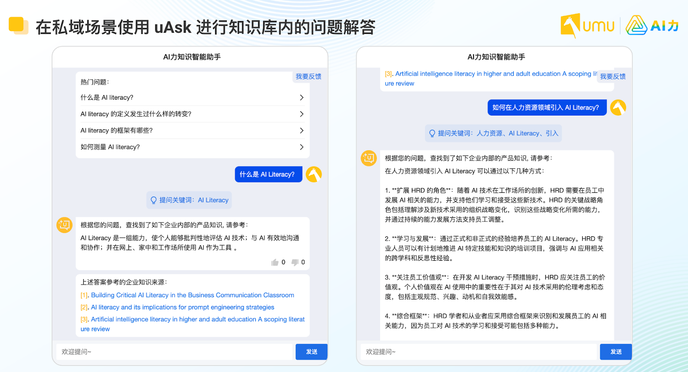Open left panel source [3] "Artificial intelligence literacy in higher and adult education"
The height and width of the screenshot is (372, 688).
click(193, 324)
